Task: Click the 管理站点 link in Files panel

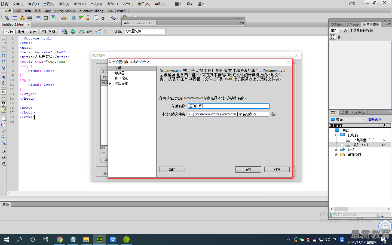Action: [374, 120]
